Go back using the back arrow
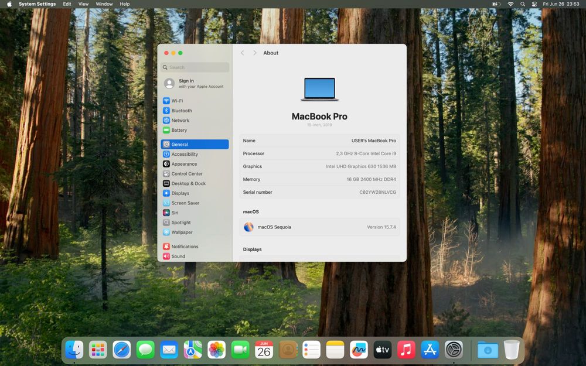This screenshot has width=586, height=366. click(242, 53)
